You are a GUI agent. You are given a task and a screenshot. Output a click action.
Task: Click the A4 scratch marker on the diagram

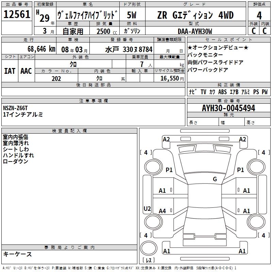point(163,211)
